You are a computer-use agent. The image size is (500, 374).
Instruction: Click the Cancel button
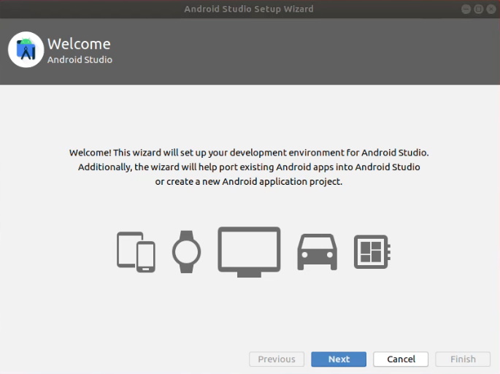coord(401,359)
